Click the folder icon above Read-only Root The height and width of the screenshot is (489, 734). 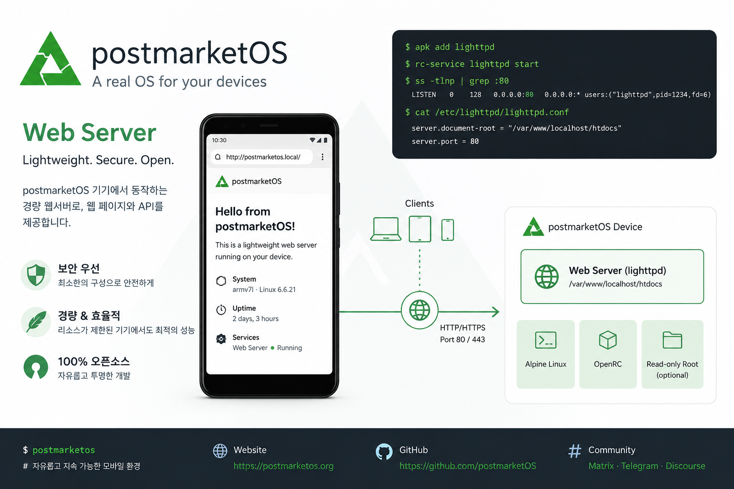pos(672,340)
